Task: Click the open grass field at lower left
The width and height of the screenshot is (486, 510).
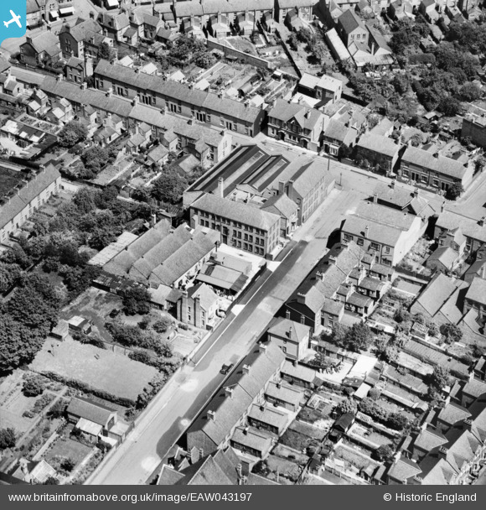Action: 94,372
